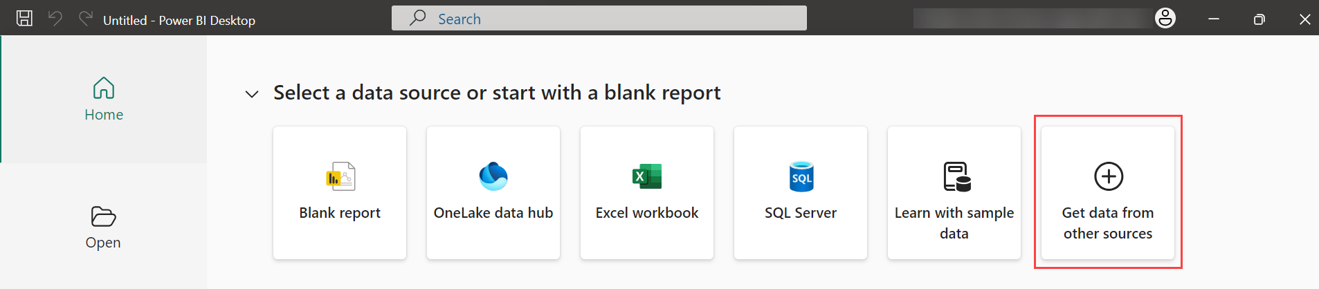Close the Power BI Desktop window
Screen dimensions: 1319x289
click(x=1304, y=19)
